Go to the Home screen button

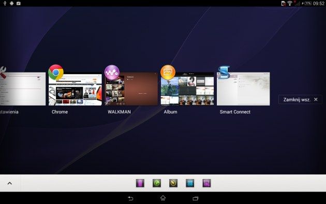coord(163,198)
